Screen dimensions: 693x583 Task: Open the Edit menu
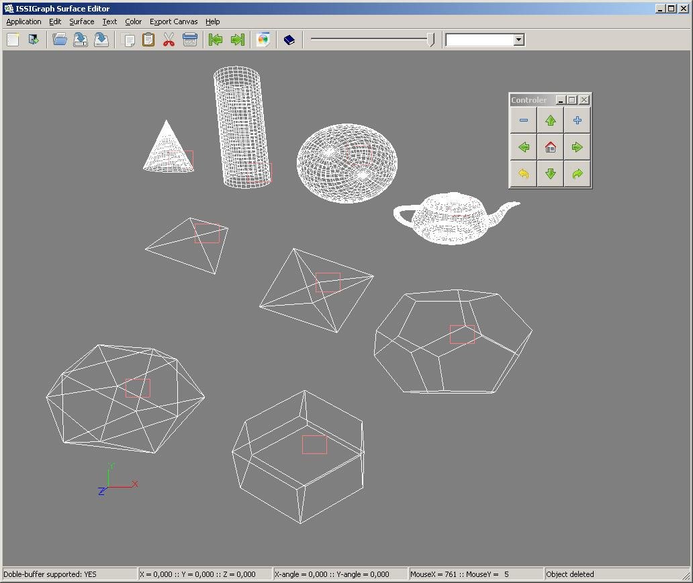[x=55, y=21]
